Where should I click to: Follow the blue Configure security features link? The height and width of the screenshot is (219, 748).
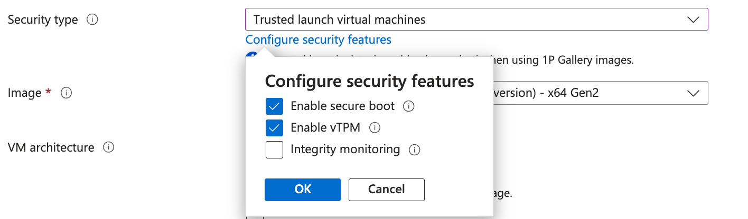coord(318,39)
